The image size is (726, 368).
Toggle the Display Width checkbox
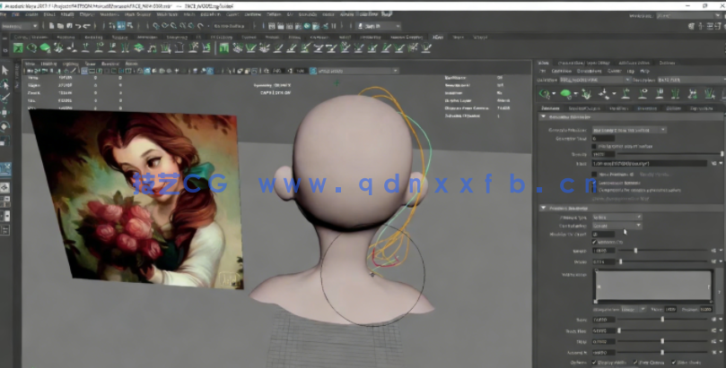[x=596, y=360]
